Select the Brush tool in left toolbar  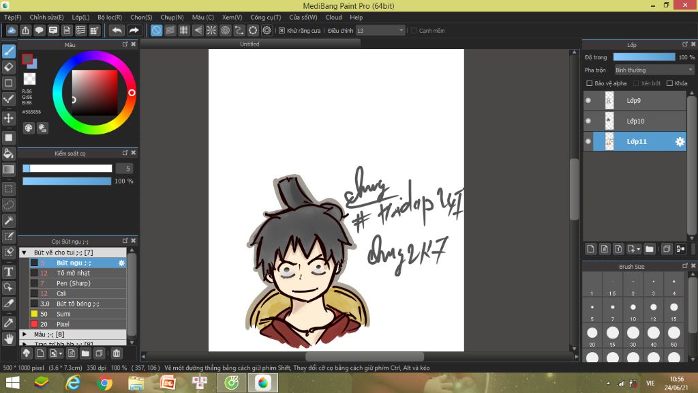coord(8,52)
